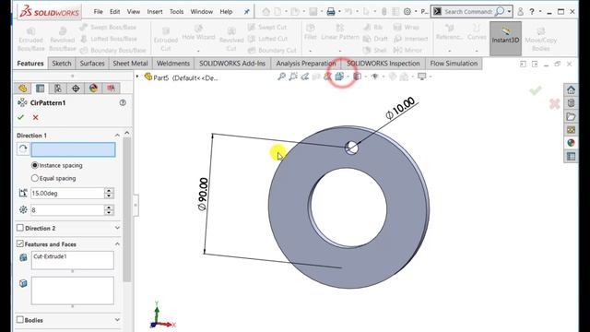Collapse the Direction 1 section
590x332 pixels.
click(117, 136)
